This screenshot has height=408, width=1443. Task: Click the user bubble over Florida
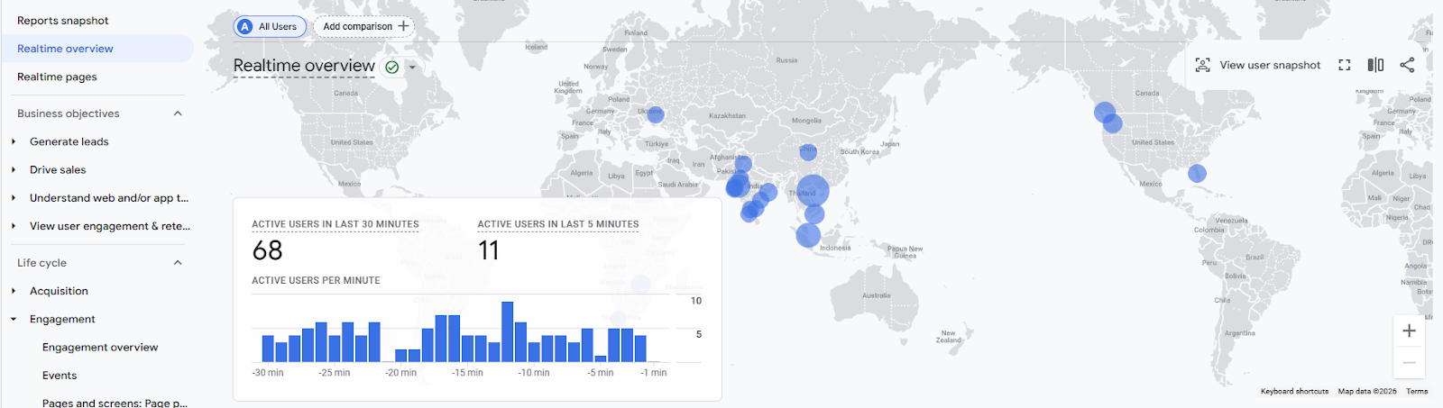coord(1197,174)
